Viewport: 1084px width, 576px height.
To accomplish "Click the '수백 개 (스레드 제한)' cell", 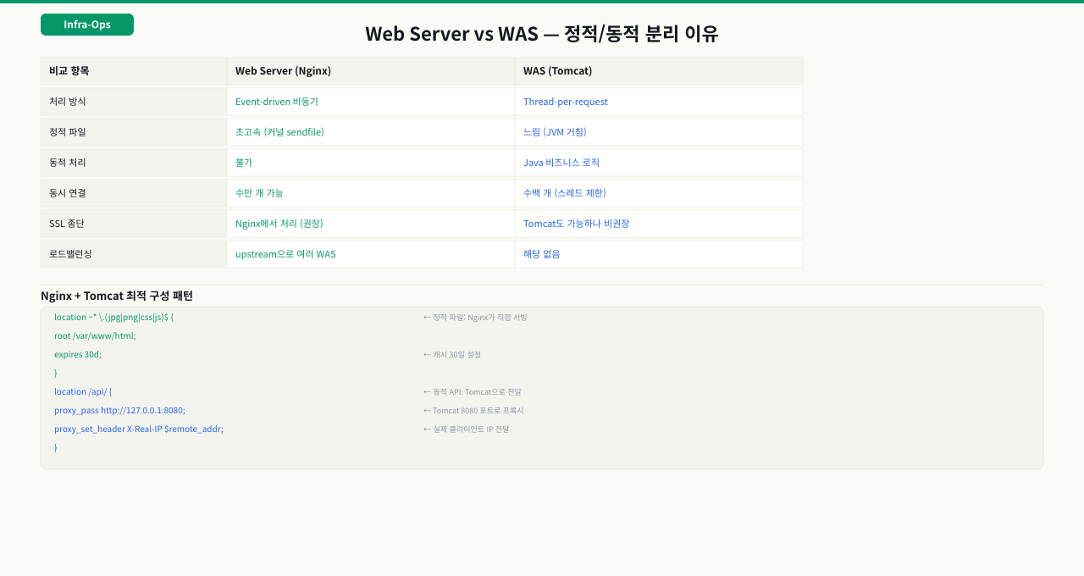I will point(659,193).
